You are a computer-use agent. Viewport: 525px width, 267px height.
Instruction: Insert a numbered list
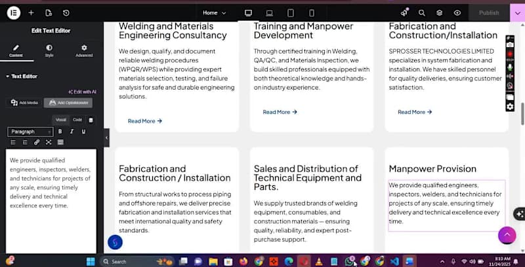(25, 143)
